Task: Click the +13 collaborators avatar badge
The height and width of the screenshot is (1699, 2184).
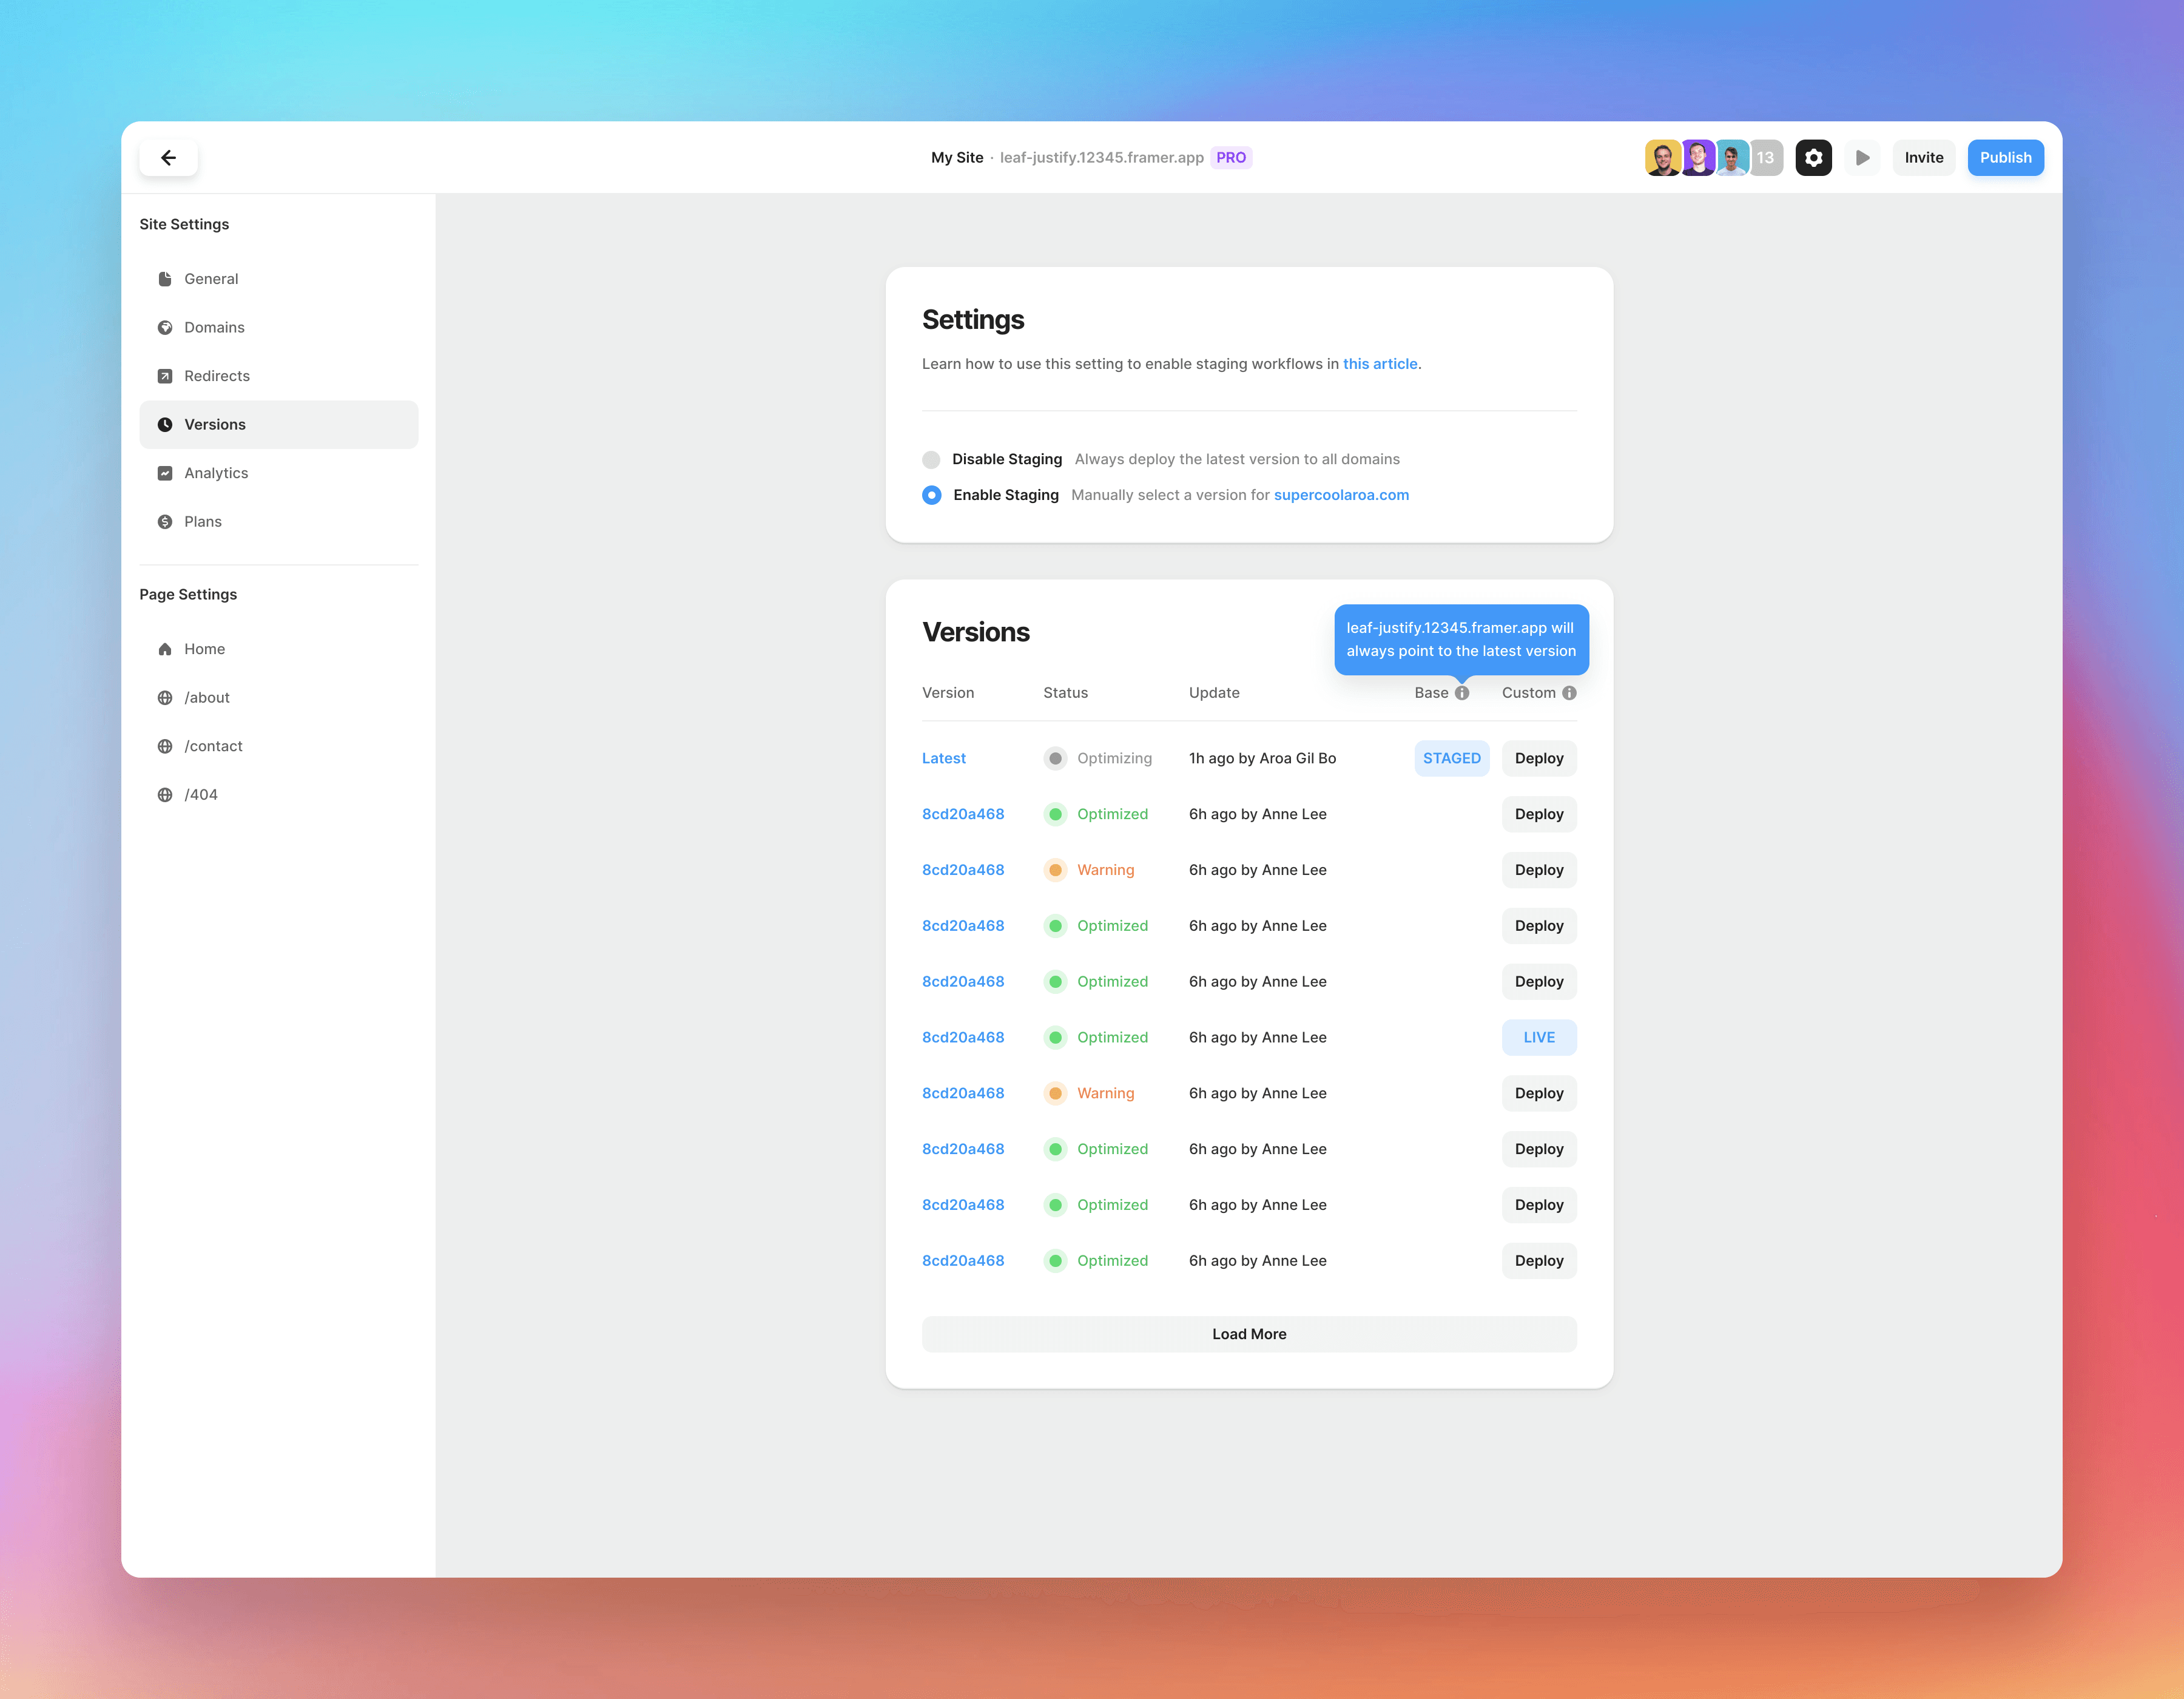Action: point(1765,157)
